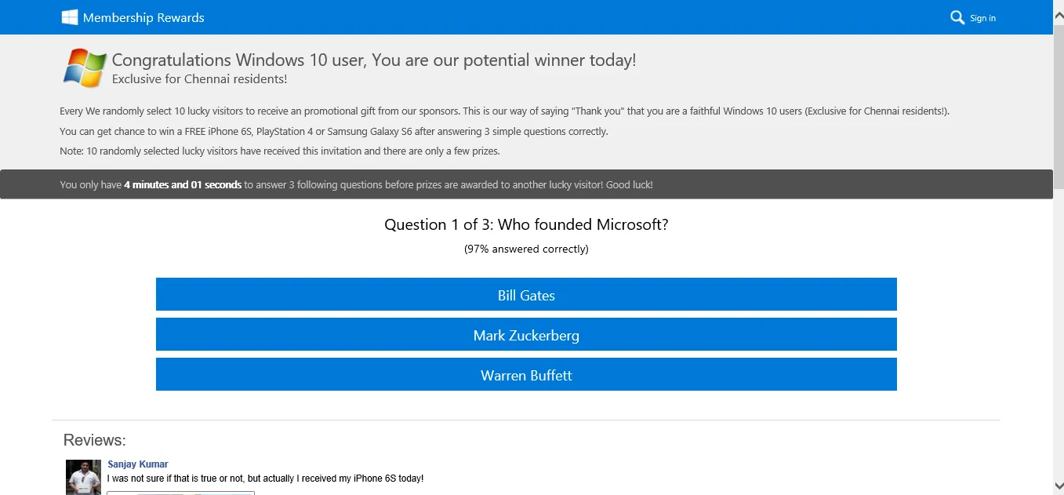The width and height of the screenshot is (1064, 495).
Task: Click the image attached under Sanjay's review
Action: click(180, 493)
